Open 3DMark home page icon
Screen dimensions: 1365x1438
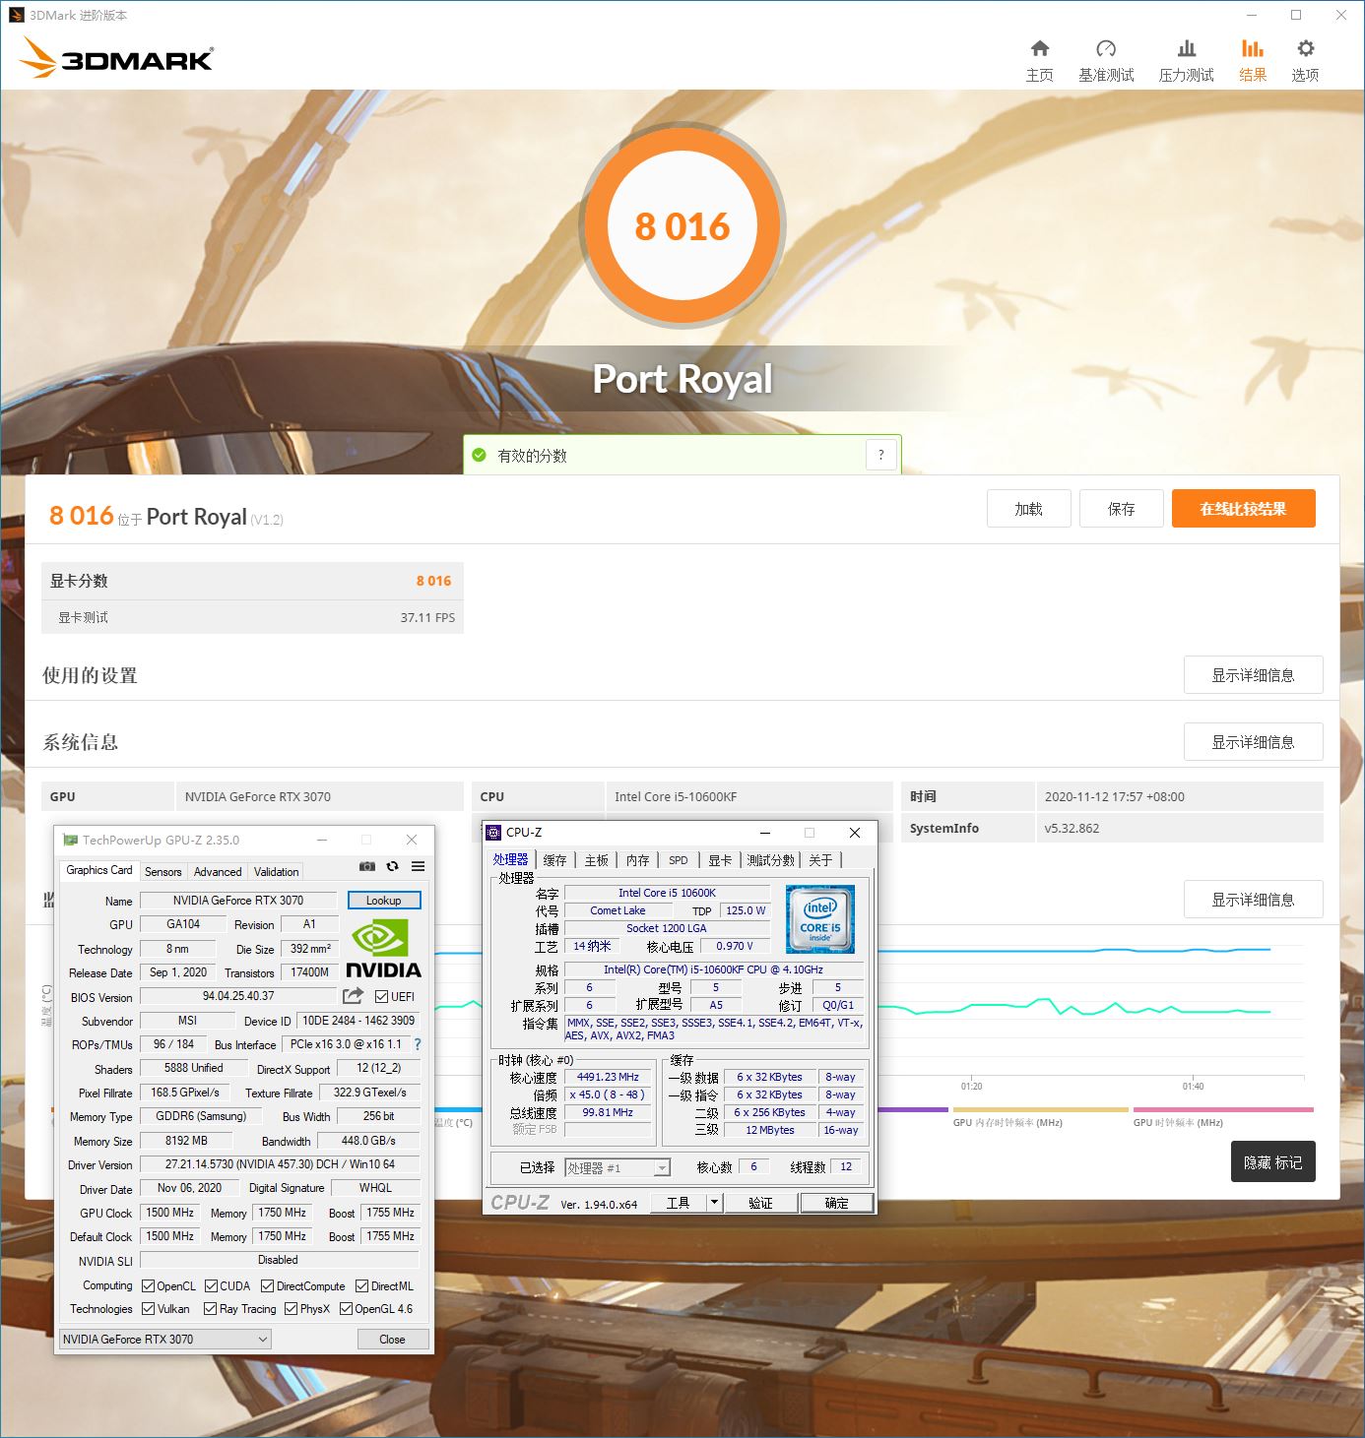click(x=1039, y=48)
